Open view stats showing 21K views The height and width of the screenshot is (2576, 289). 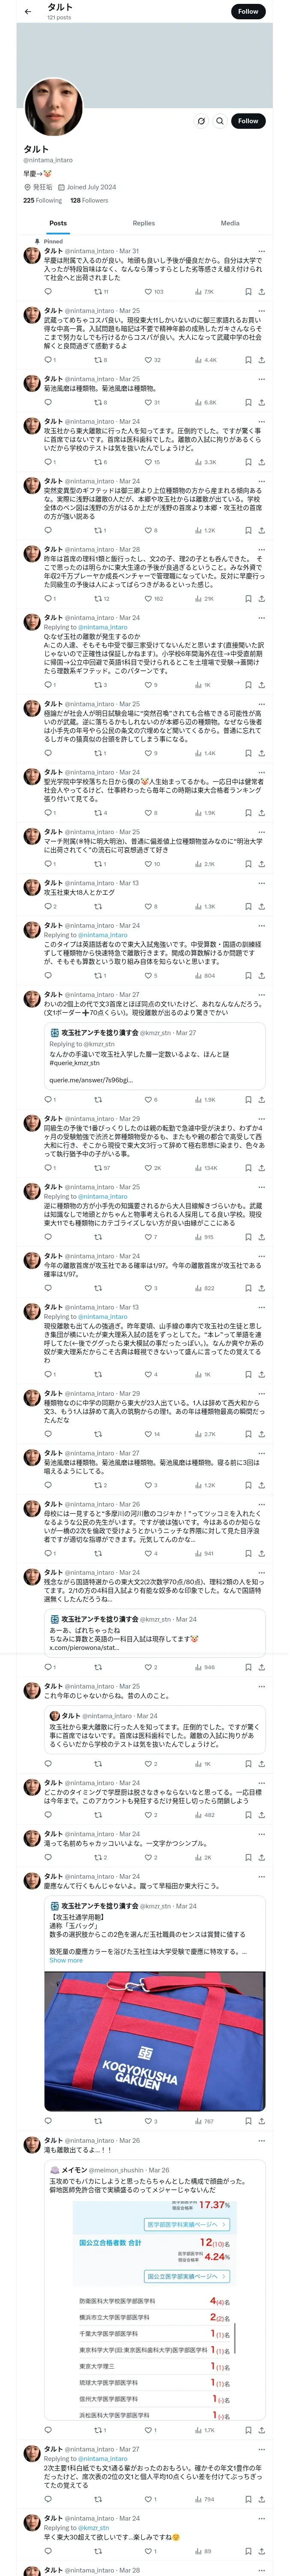click(x=203, y=599)
